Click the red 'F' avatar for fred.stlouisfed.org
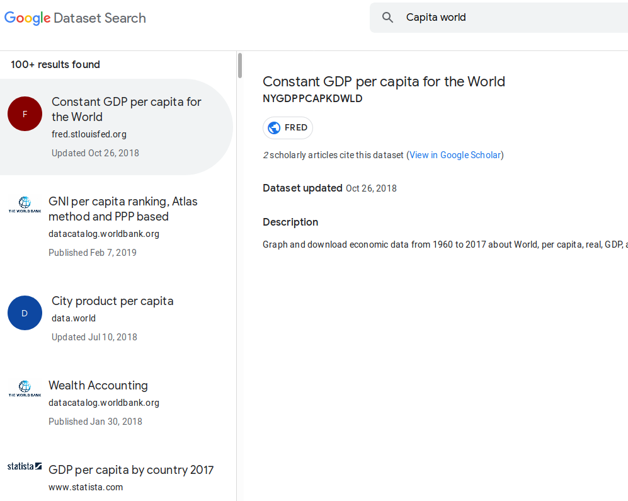This screenshot has width=628, height=501. (25, 114)
